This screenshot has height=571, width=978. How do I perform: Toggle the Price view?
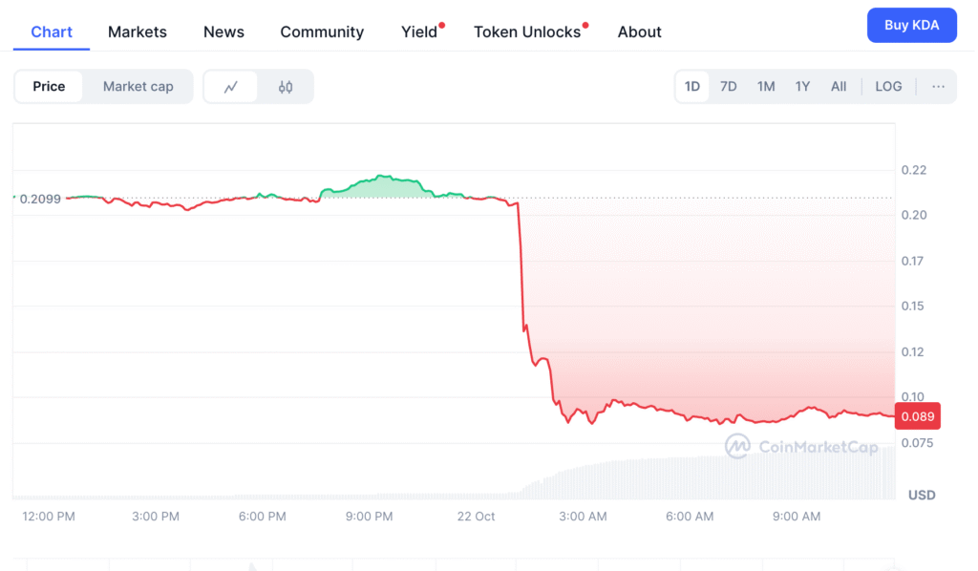(x=49, y=87)
